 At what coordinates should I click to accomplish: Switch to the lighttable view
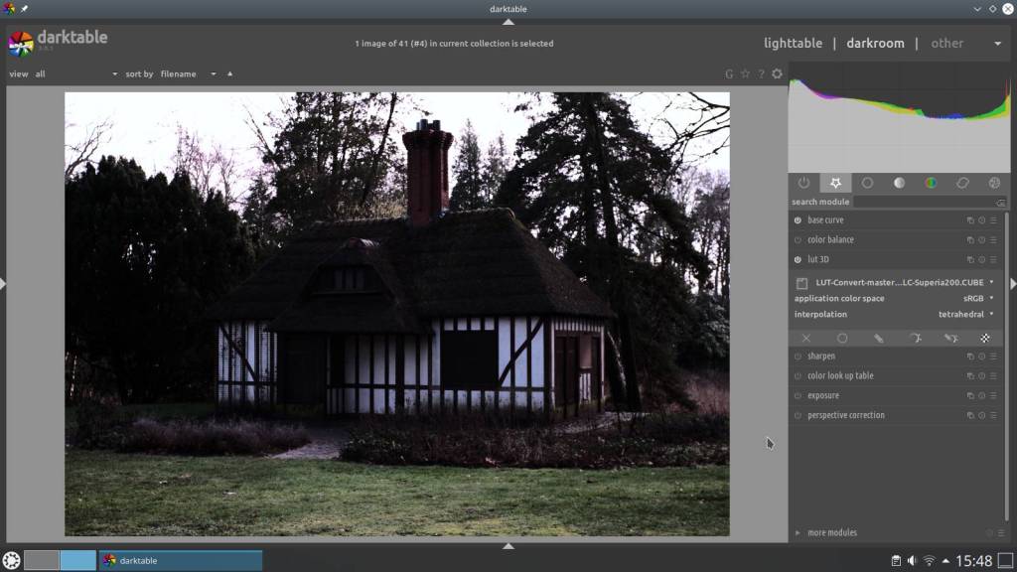pyautogui.click(x=793, y=44)
